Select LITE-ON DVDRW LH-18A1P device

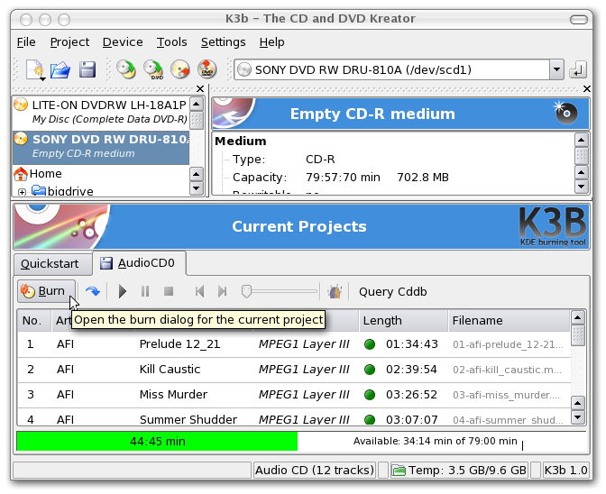pyautogui.click(x=101, y=112)
